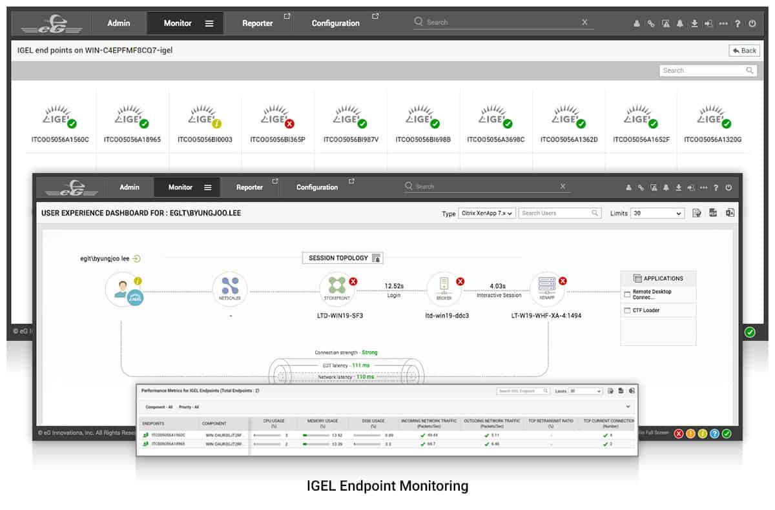This screenshot has height=510, width=775.
Task: Open critical IGEL endpoint ITCO05056BI365P
Action: [x=278, y=124]
